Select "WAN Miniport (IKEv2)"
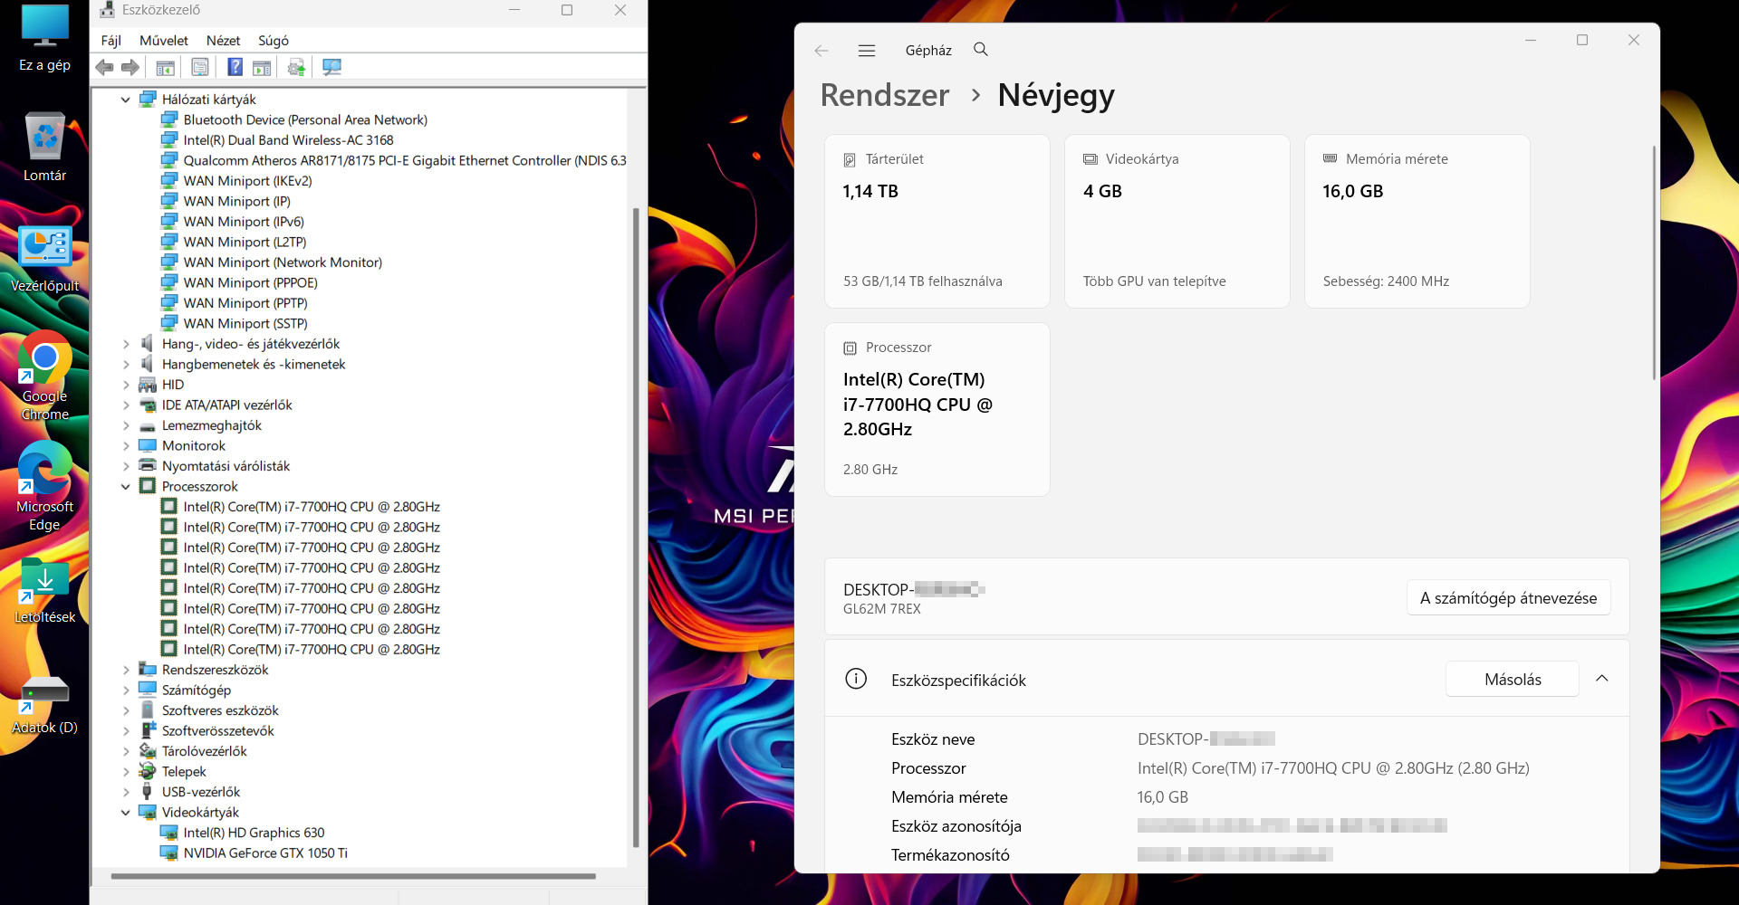The width and height of the screenshot is (1739, 905). point(247,181)
